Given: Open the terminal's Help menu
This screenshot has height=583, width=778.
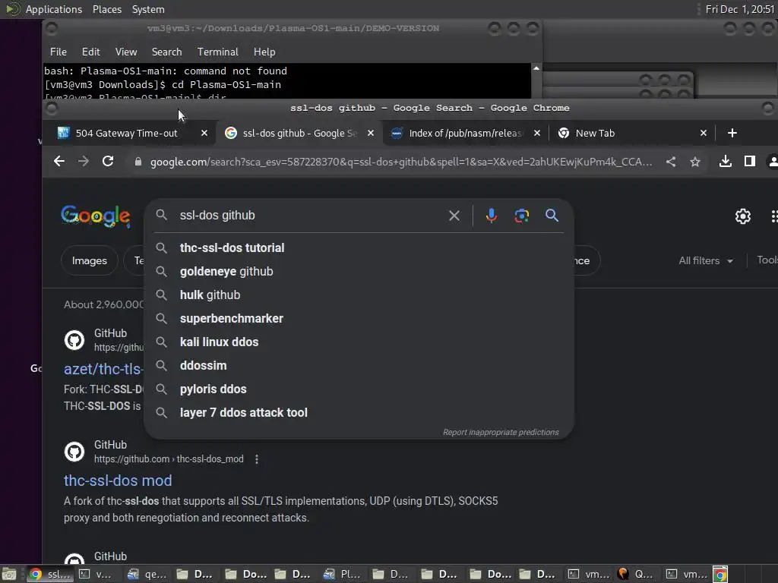Looking at the screenshot, I should 264,52.
